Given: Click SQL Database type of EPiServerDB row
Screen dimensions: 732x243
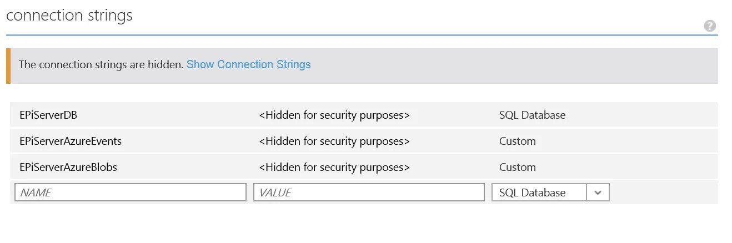Looking at the screenshot, I should (532, 115).
